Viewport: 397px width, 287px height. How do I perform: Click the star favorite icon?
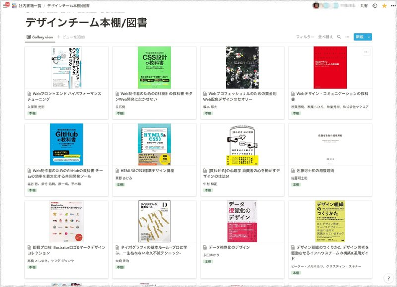[x=384, y=6]
